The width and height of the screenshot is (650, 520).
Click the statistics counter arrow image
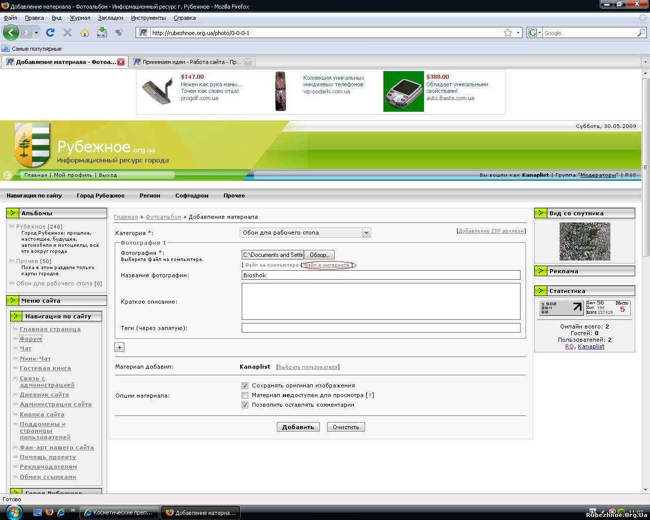click(562, 308)
